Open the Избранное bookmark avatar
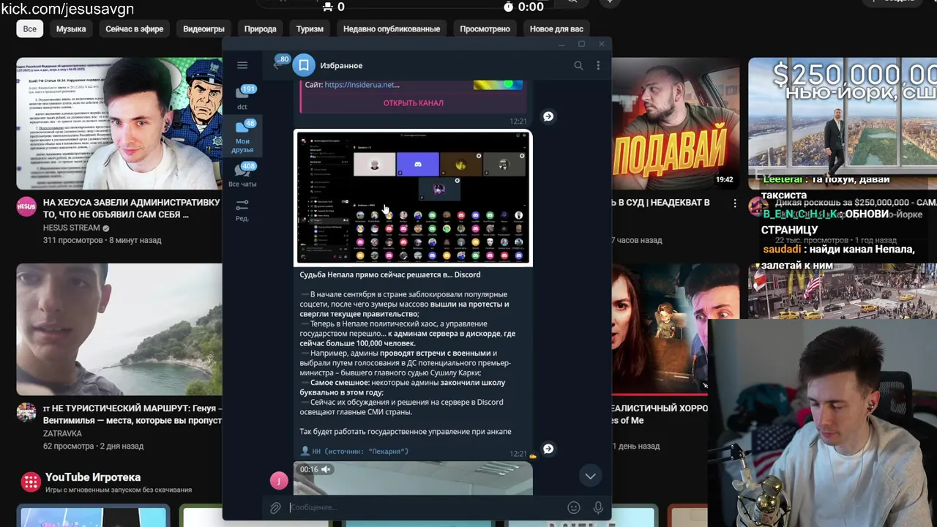This screenshot has height=527, width=937. (x=303, y=65)
